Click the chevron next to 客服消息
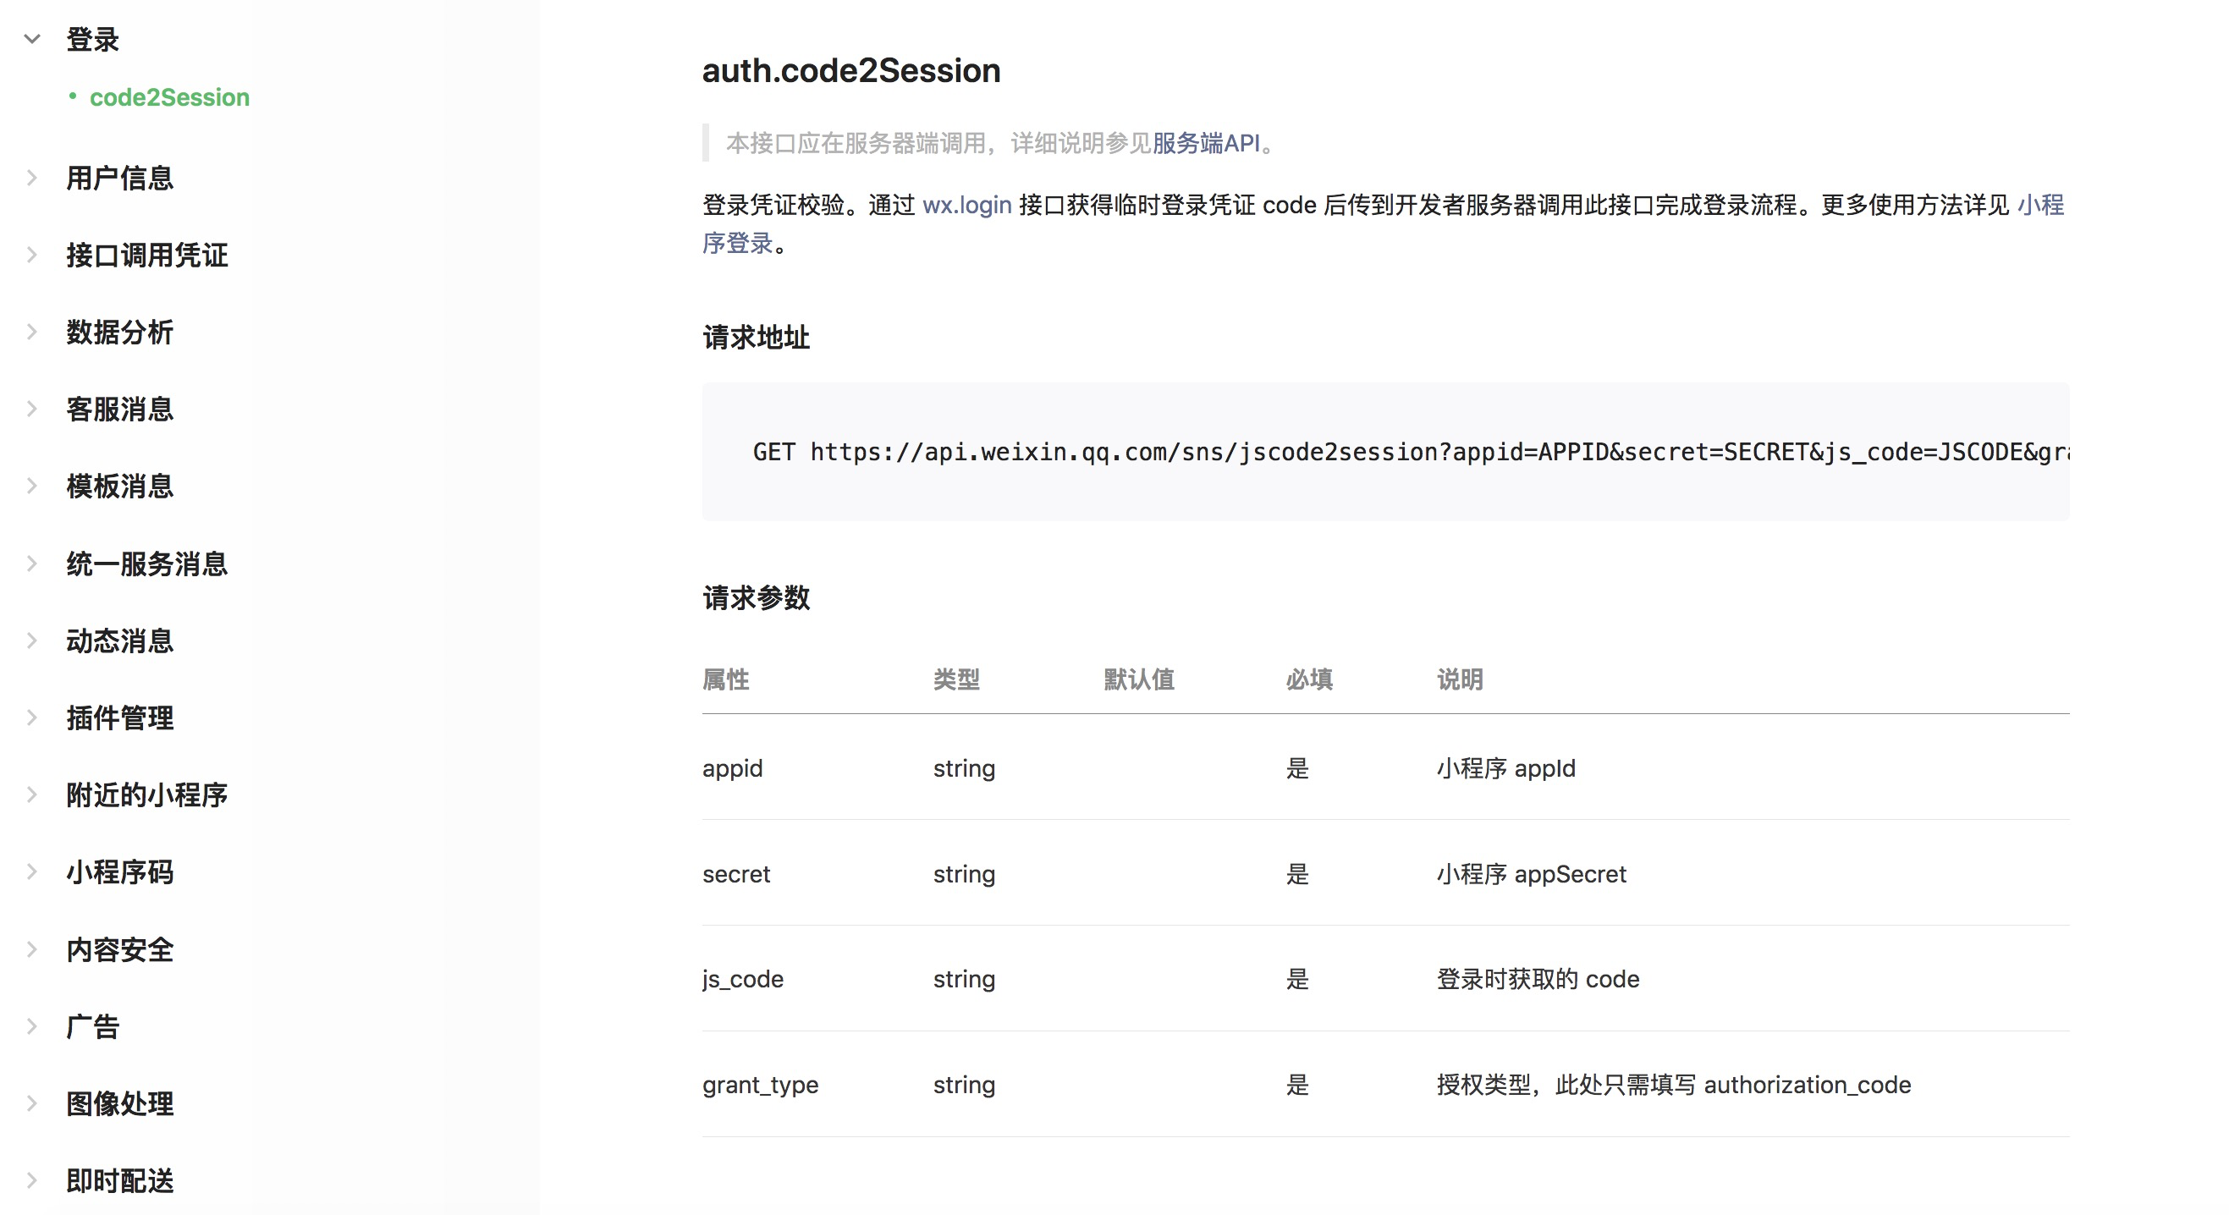 coord(31,409)
